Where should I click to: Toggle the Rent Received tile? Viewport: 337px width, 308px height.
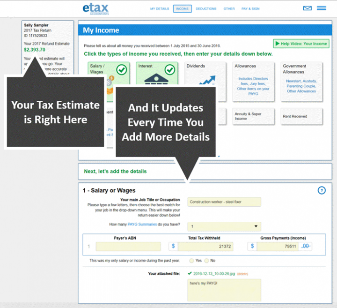(301, 116)
